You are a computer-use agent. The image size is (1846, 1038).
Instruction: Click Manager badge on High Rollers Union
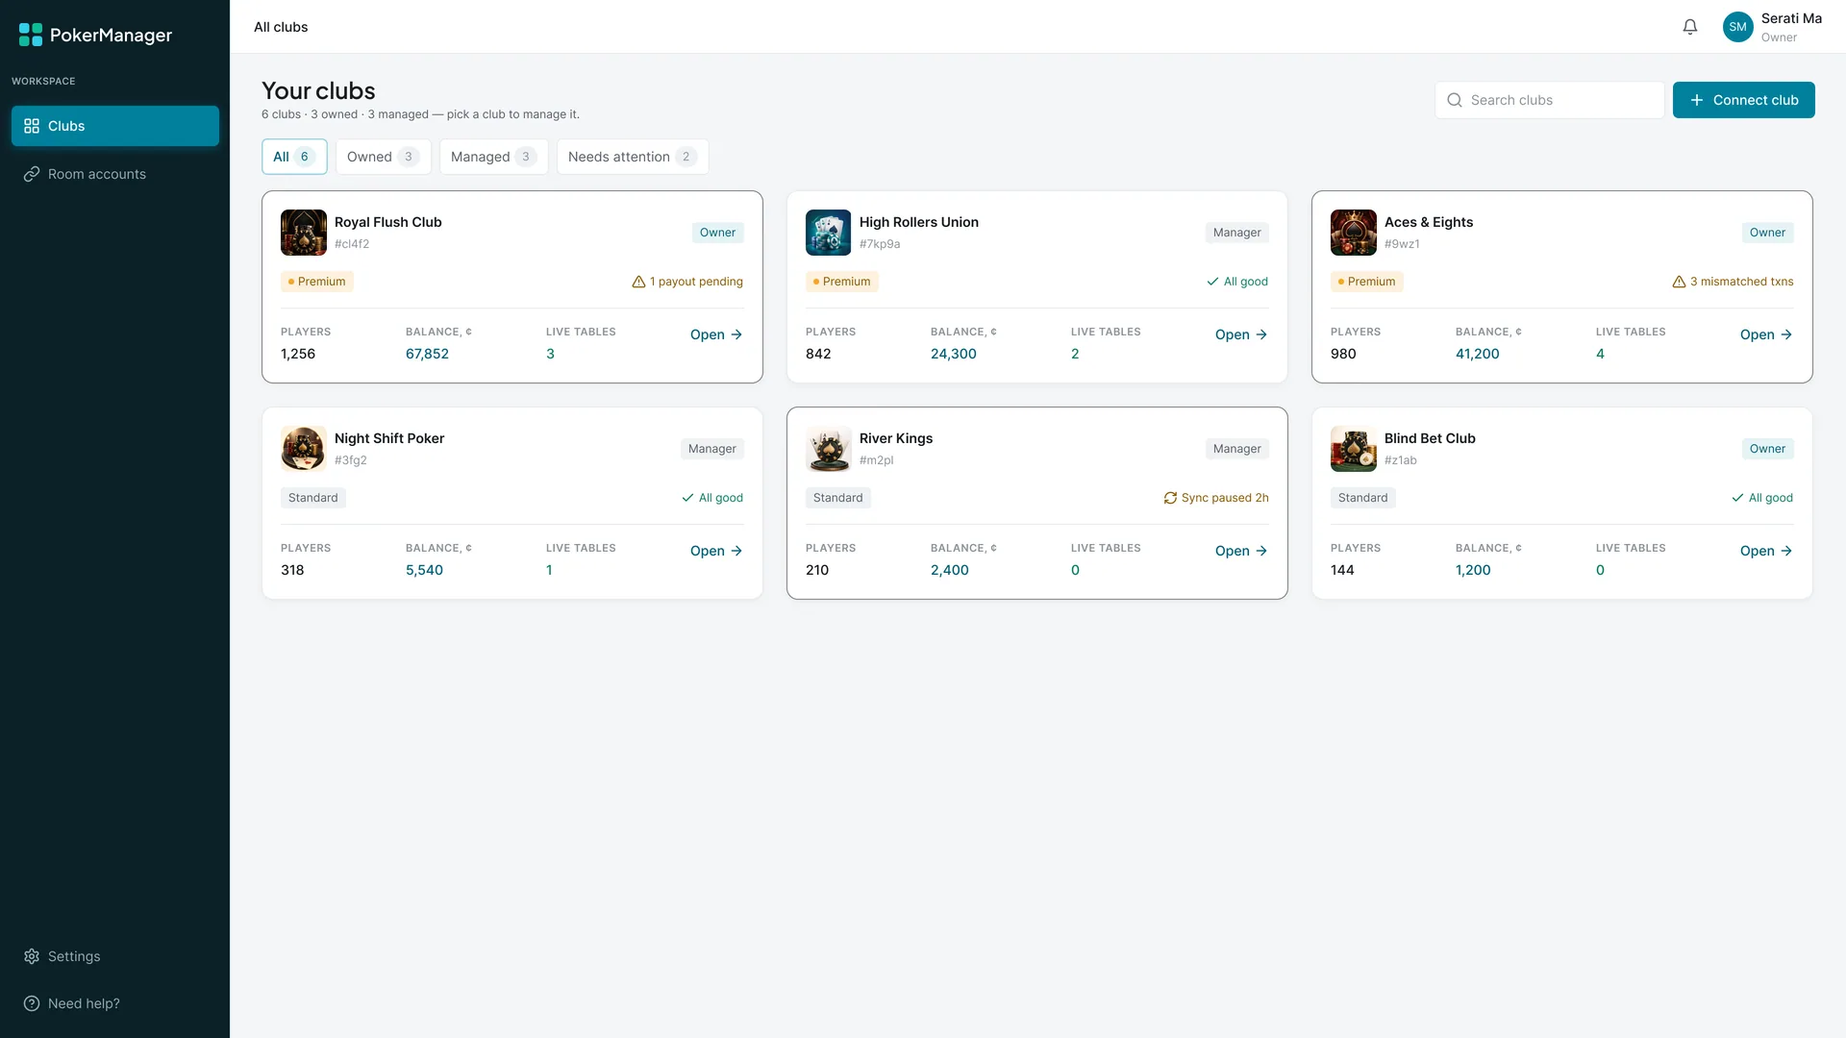coord(1237,233)
